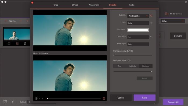188x106 pixels.
Task: Pause the output preview playback
Action: [x=36, y=99]
